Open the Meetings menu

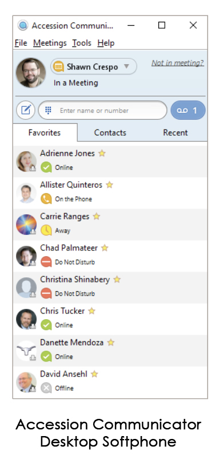point(50,43)
